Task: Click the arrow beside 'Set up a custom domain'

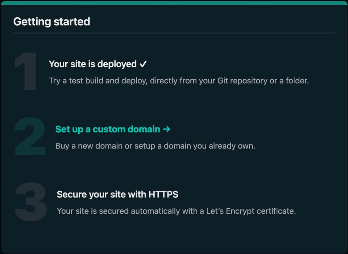Action: [x=167, y=129]
